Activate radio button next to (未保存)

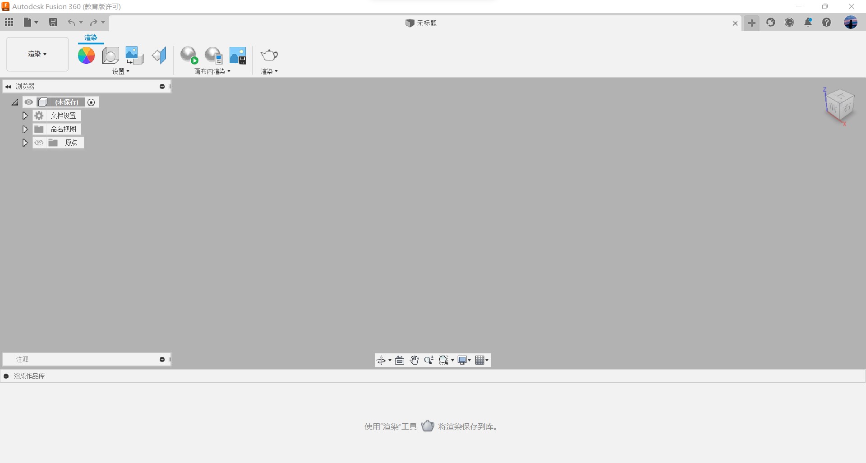(91, 102)
